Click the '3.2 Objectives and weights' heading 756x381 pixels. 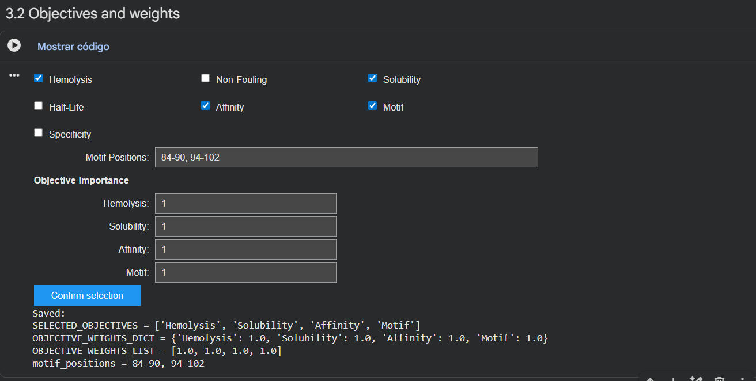93,13
